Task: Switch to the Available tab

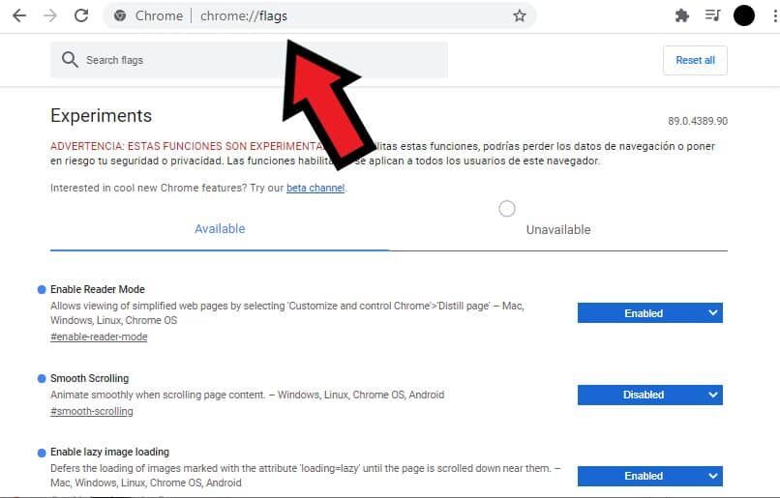Action: (x=220, y=229)
